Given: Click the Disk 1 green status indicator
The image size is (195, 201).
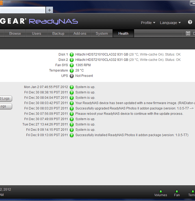Looking at the screenshot, I should (x=71, y=54).
